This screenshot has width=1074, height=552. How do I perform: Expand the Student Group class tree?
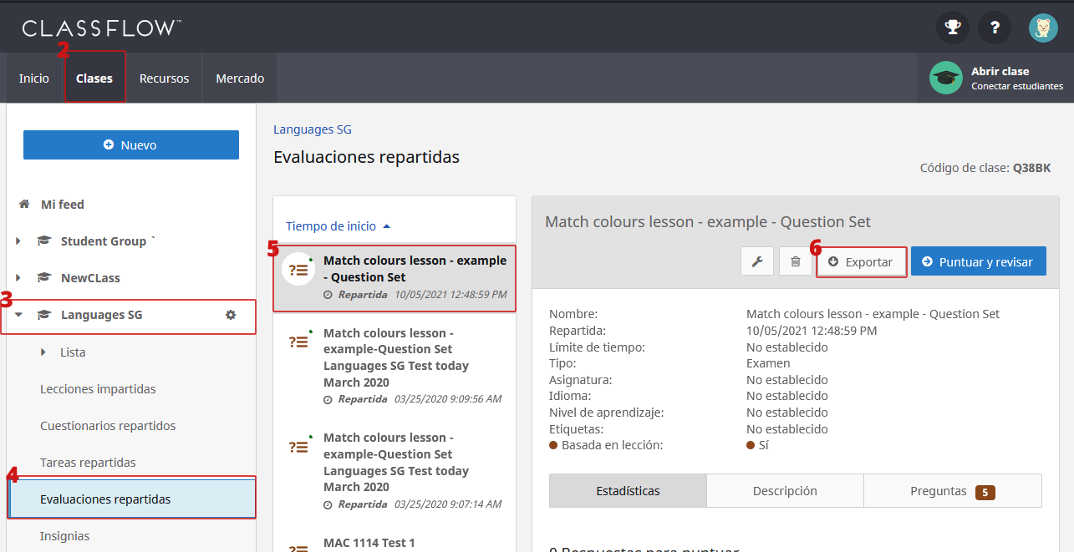[18, 241]
